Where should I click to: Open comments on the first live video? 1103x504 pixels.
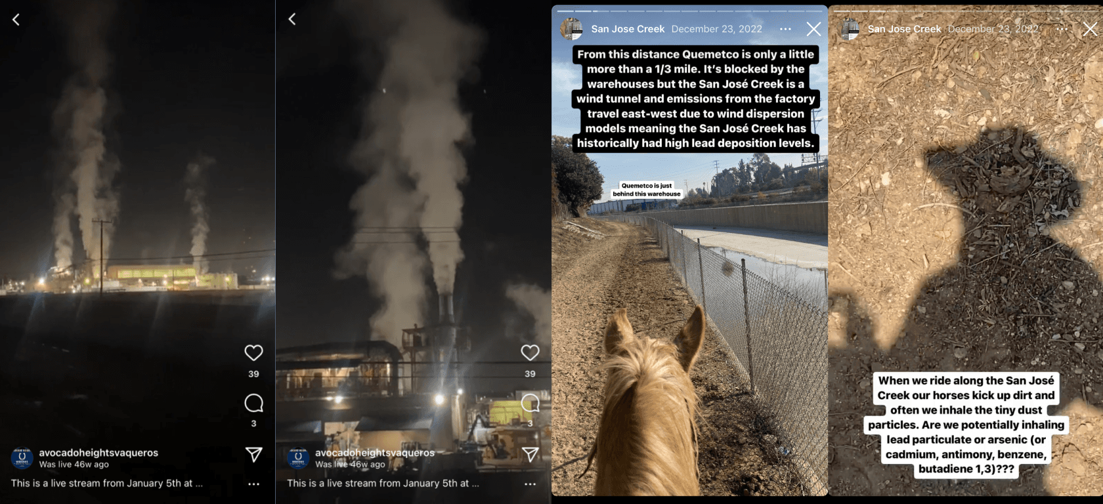pos(253,403)
